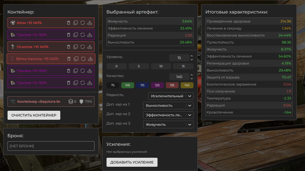Click the download tray icon on Осколок row
Image resolution: width=305 pixels, height=171 pixels.
(x=90, y=47)
